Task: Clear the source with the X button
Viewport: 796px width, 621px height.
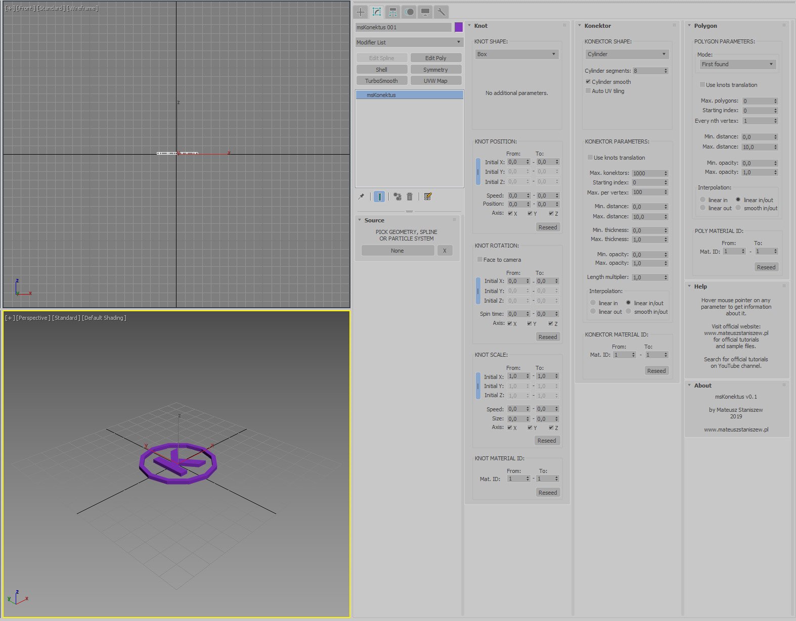Action: (445, 251)
